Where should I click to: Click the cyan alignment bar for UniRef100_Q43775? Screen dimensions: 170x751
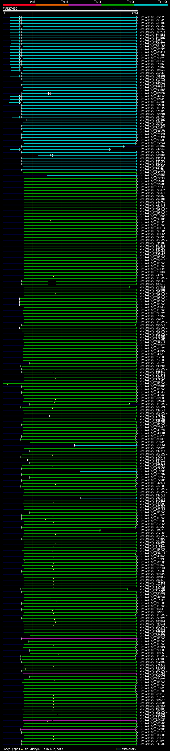coord(109,498)
